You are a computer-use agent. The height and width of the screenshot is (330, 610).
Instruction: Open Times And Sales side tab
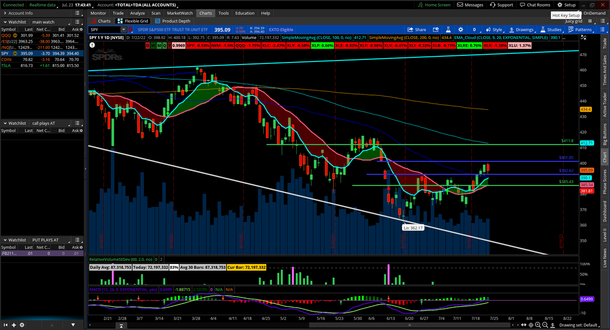[x=604, y=71]
